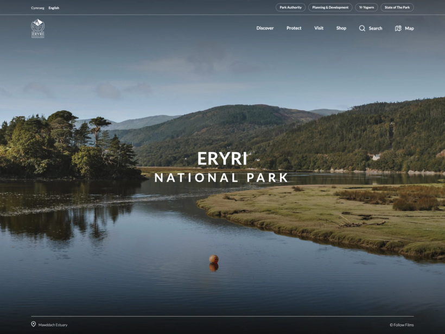Image resolution: width=445 pixels, height=334 pixels.
Task: Open the Protect menu
Action: [294, 28]
